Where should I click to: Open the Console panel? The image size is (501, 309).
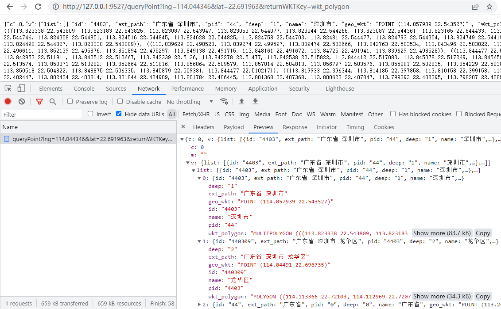point(84,89)
